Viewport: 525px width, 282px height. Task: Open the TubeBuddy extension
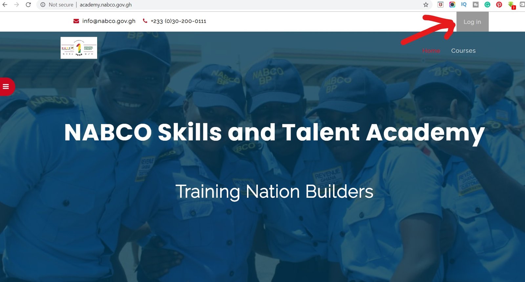pos(475,5)
